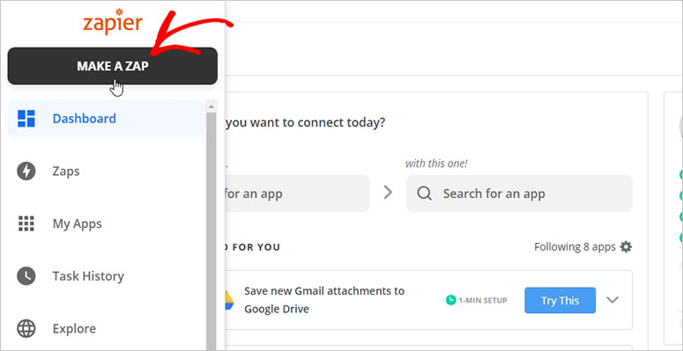Click the 1-MIN SETUP clock badge icon
The image size is (683, 351).
pyautogui.click(x=451, y=300)
